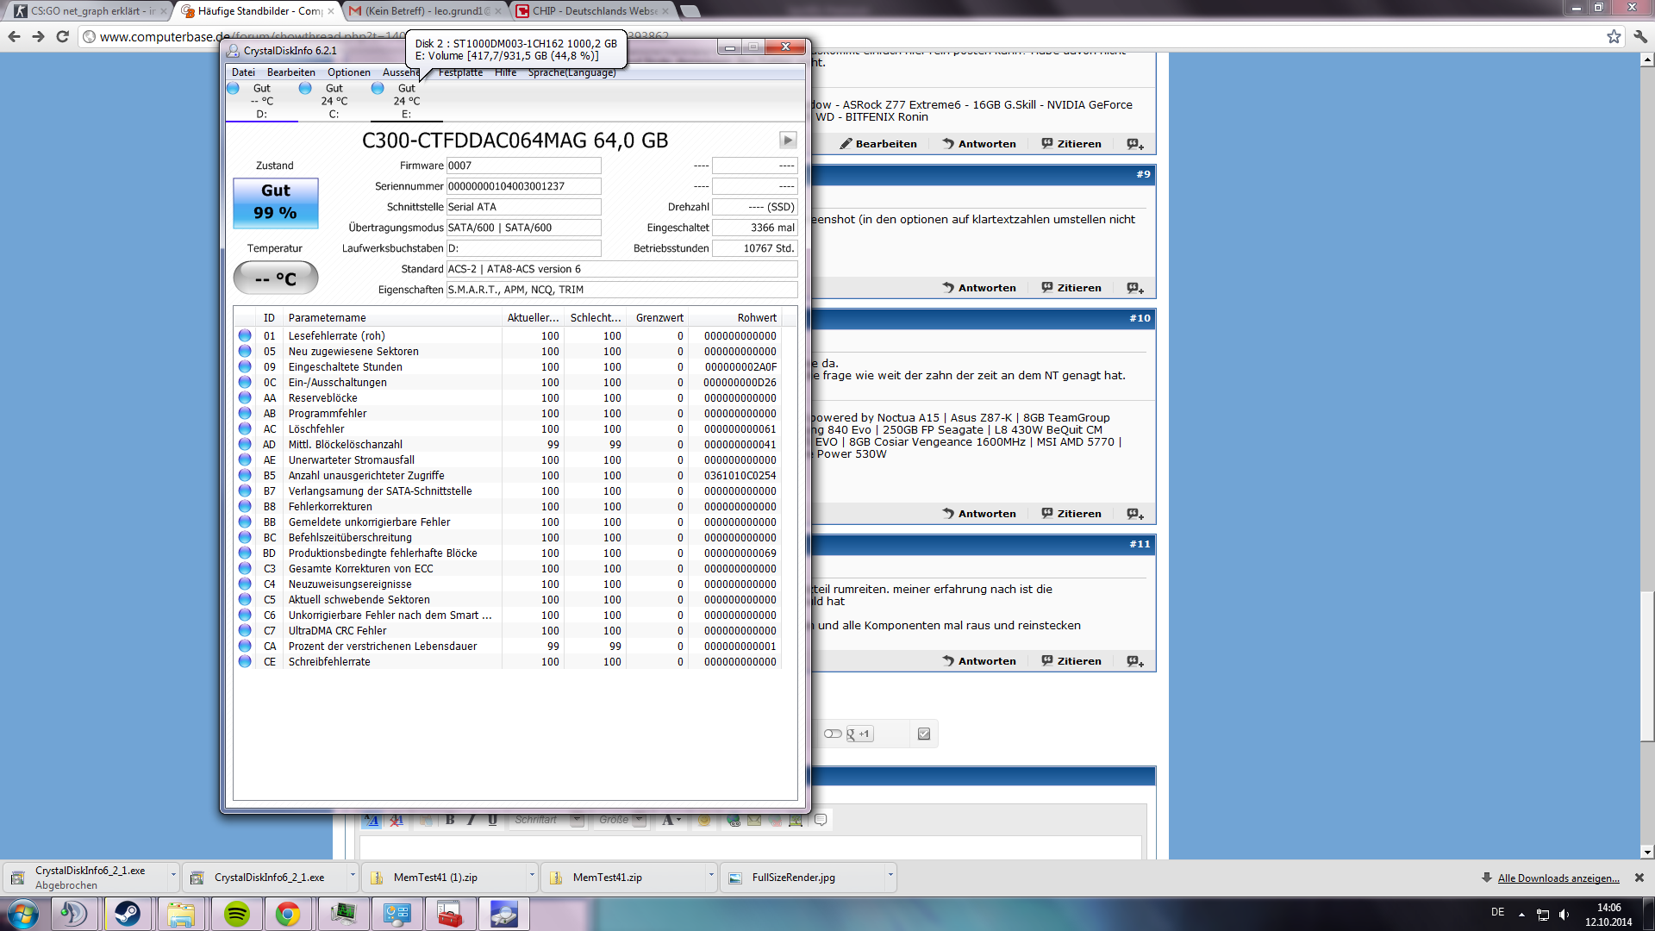Open the Bearbeiten menu in CrystalDiskInfo
Image resolution: width=1655 pixels, height=931 pixels.
(290, 72)
